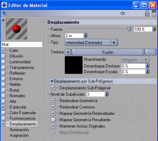Select the Entorno channel label
This screenshot has height=141, width=158.
16,79
